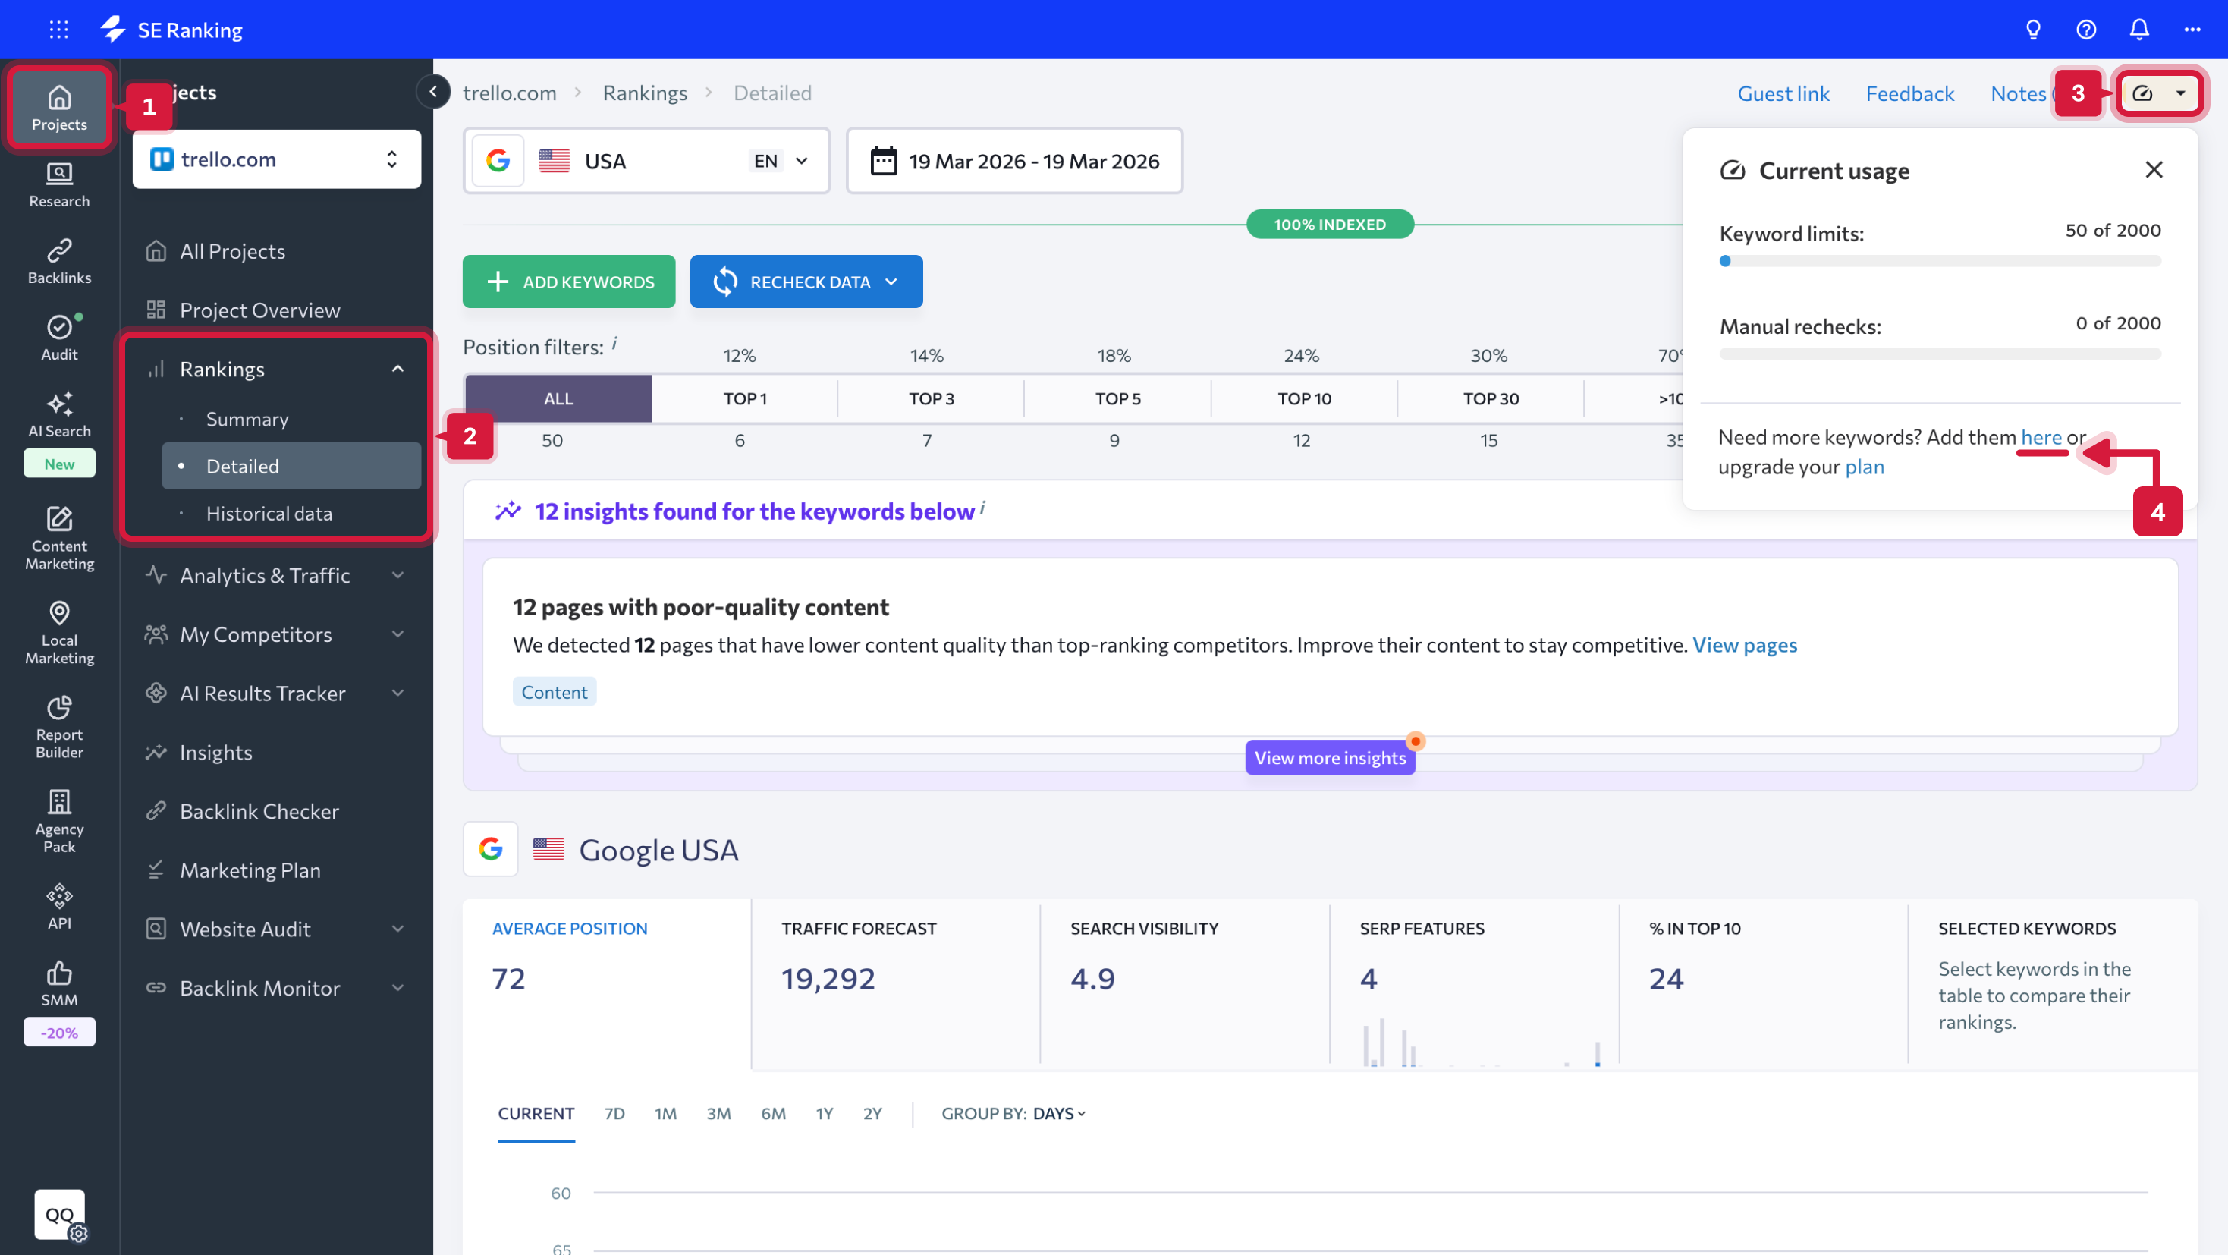Open the trello.com project selector
The image size is (2228, 1255).
(x=276, y=159)
